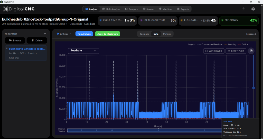Click Commanded Feedrate legend entry
Image resolution: width=263 pixels, height=139 pixels.
point(210,44)
